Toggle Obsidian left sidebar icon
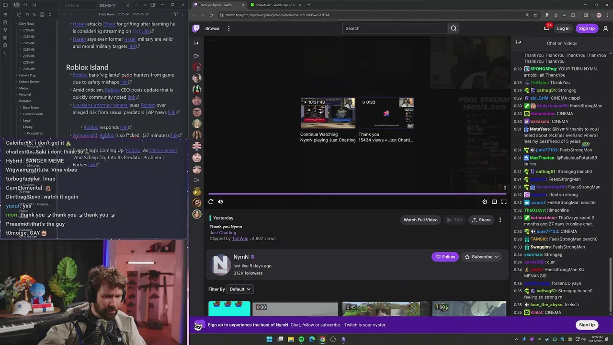Screen dimensions: 613x345 coord(5,5)
